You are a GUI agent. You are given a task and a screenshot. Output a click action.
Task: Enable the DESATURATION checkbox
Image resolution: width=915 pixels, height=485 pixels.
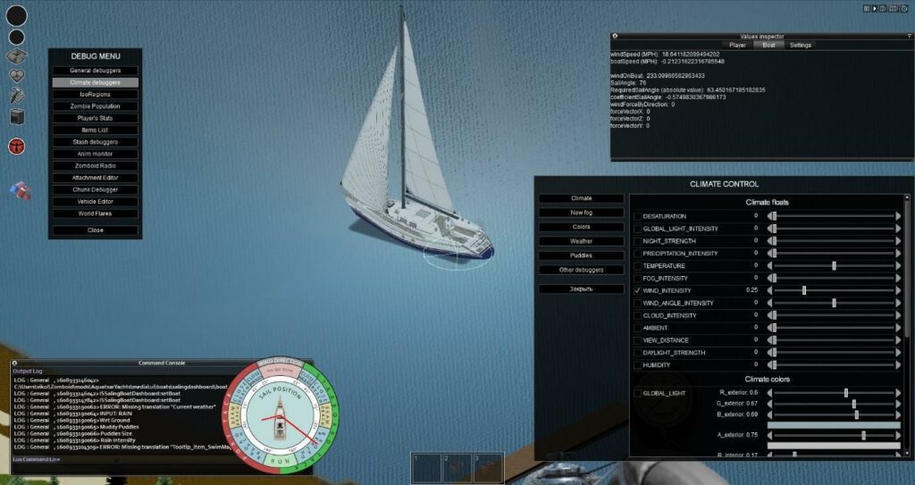click(x=638, y=216)
